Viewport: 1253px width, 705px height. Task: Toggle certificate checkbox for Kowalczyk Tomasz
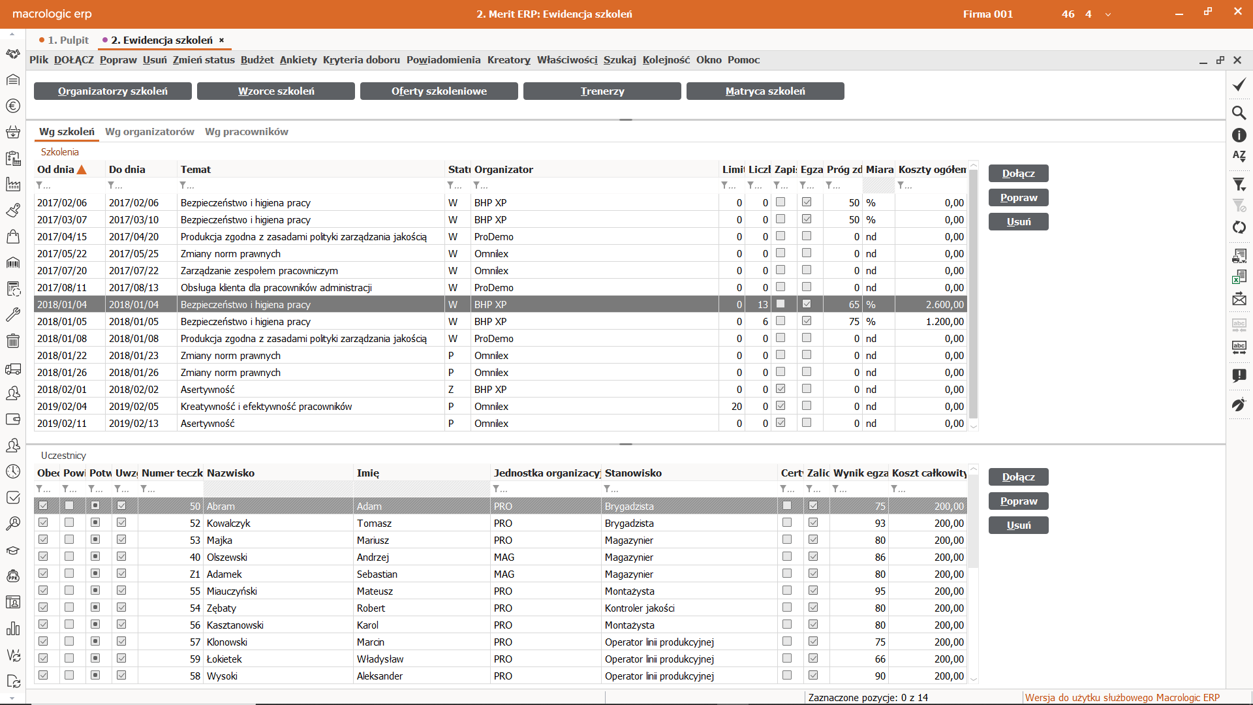[x=787, y=523]
